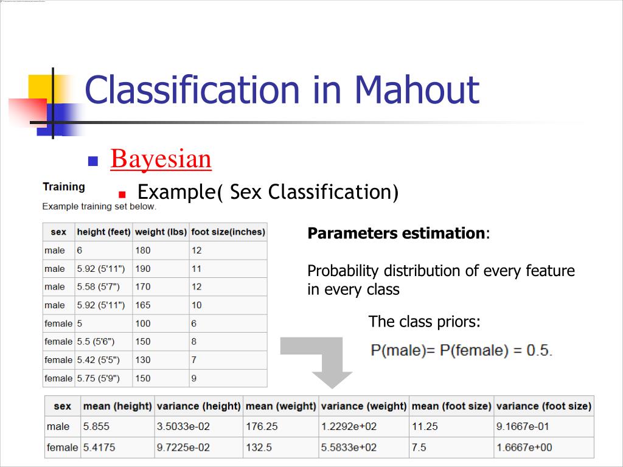This screenshot has height=467, width=623.
Task: Click the value '11.25'
Action: [451, 426]
